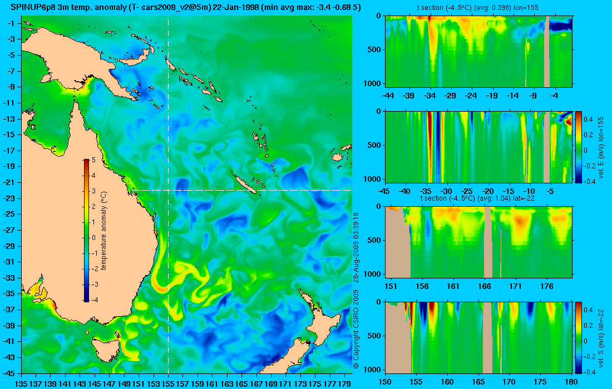Click New Zealand's North Island on map
The image size is (612, 389).
tap(324, 322)
